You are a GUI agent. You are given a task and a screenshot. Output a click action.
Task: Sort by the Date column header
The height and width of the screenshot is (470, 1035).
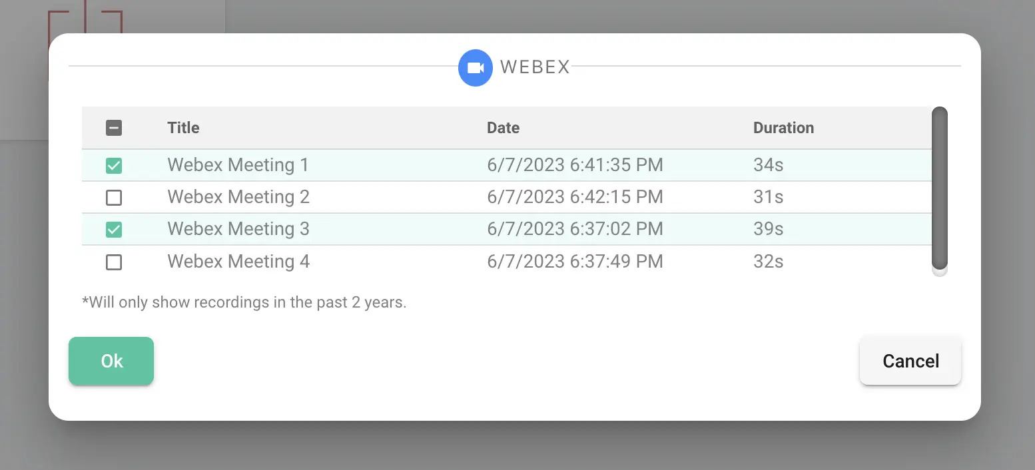(503, 128)
